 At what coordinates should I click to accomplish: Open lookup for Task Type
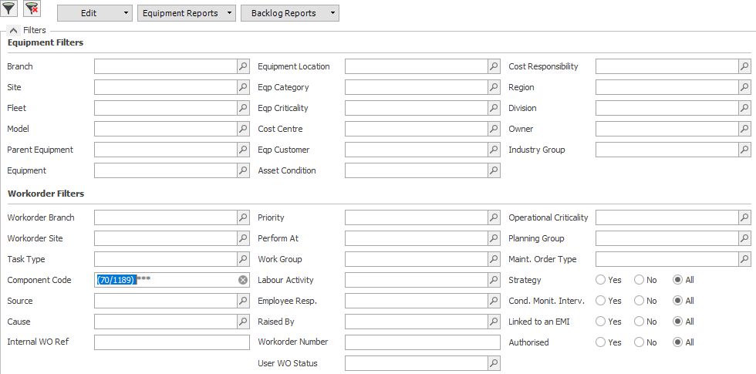point(243,259)
